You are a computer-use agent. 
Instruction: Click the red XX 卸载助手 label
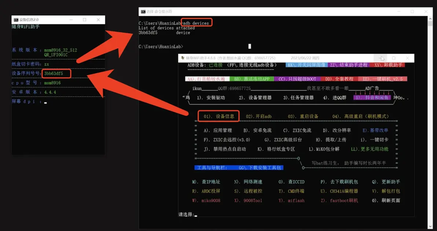click(x=388, y=65)
